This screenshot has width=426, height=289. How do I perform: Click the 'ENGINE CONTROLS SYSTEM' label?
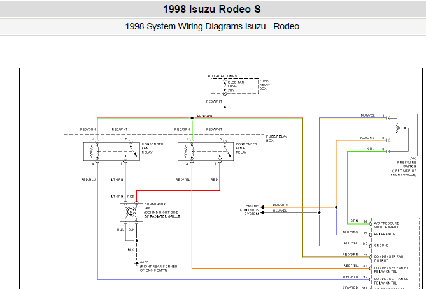(x=249, y=210)
